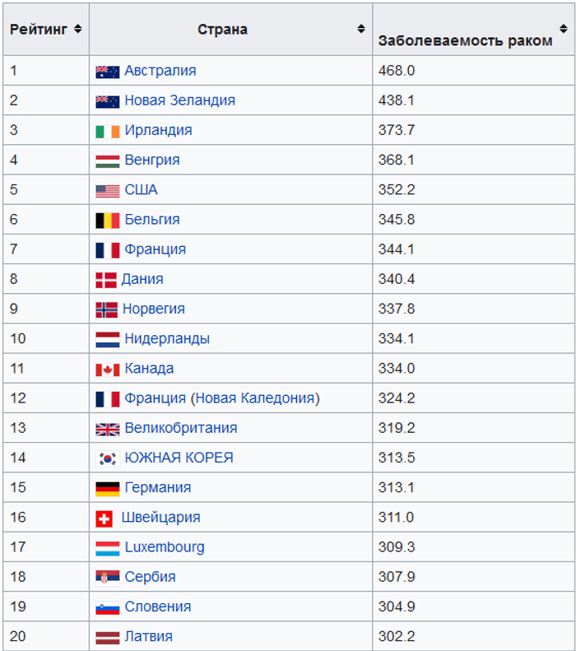The image size is (576, 651).
Task: Click the South Korea flag icon
Action: pos(107,458)
